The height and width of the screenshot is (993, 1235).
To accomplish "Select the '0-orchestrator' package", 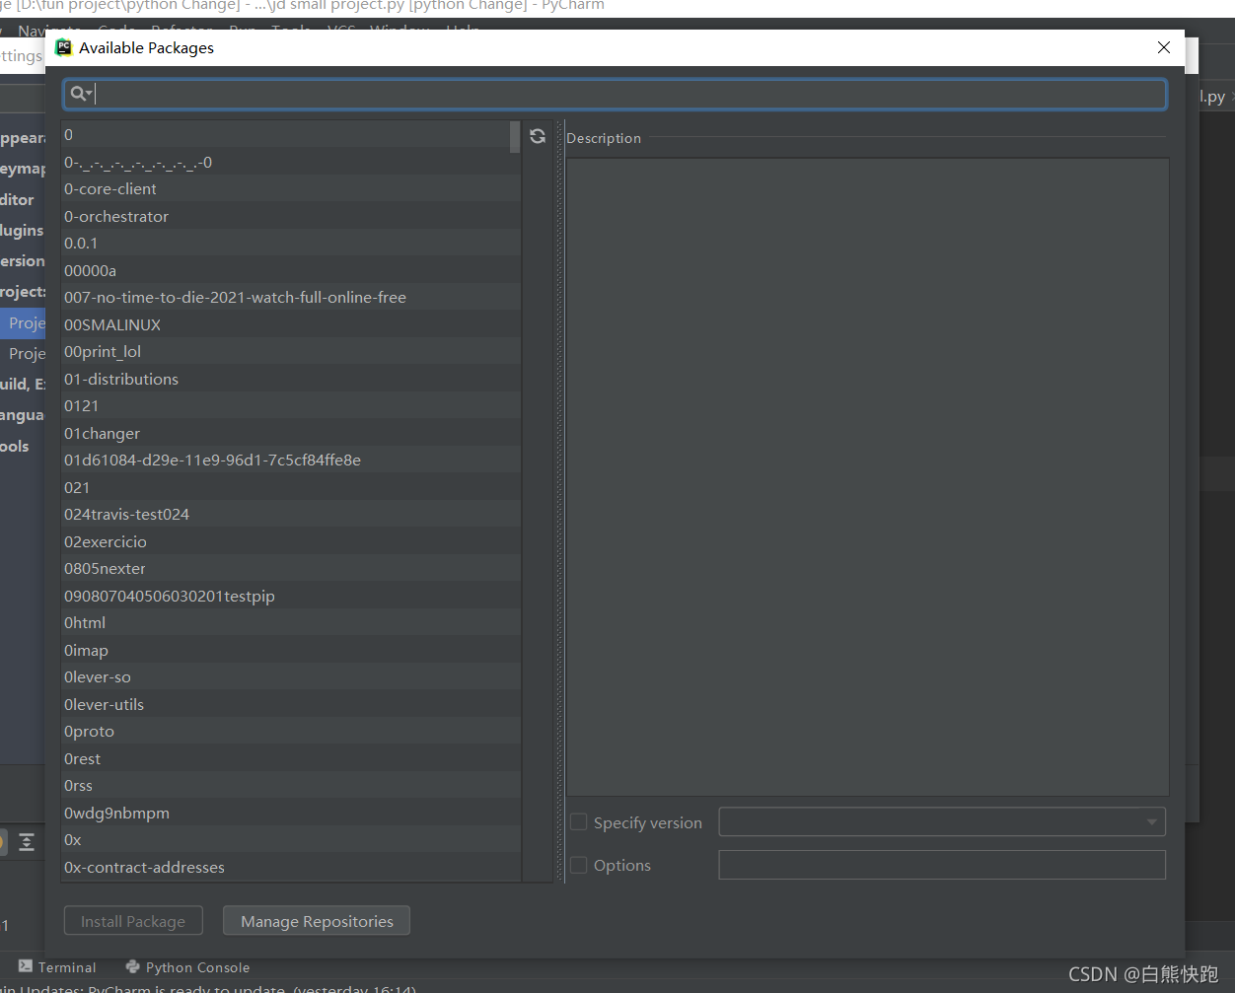I will click(291, 216).
